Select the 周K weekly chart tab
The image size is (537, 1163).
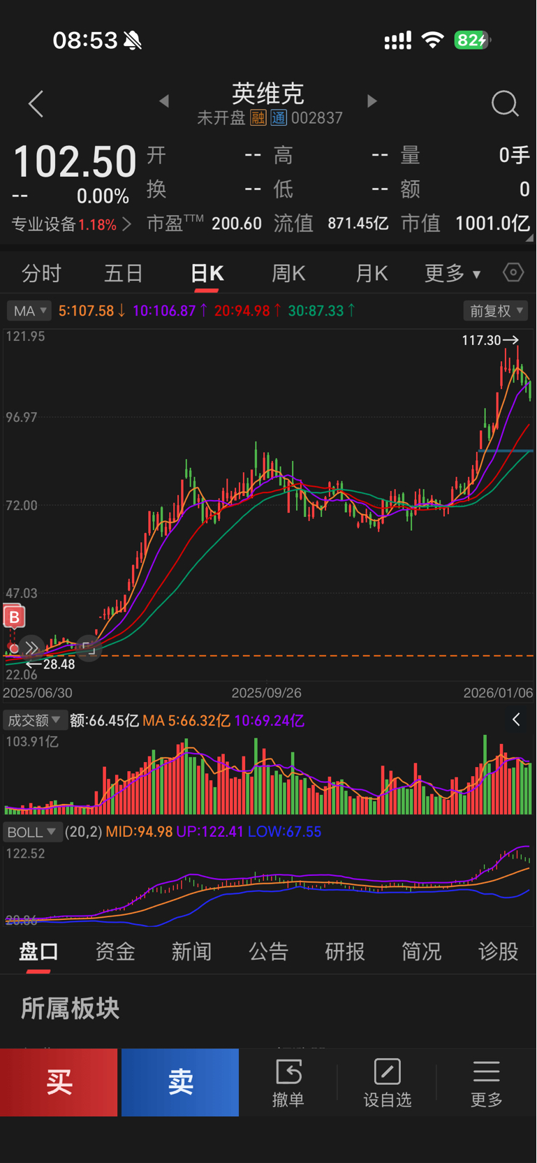288,273
